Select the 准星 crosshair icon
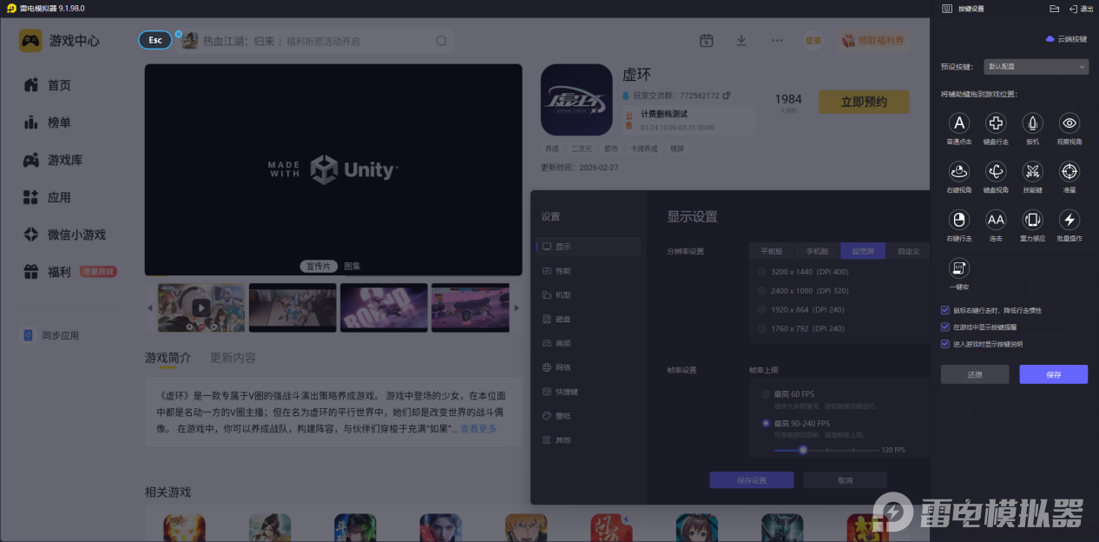 [x=1069, y=171]
